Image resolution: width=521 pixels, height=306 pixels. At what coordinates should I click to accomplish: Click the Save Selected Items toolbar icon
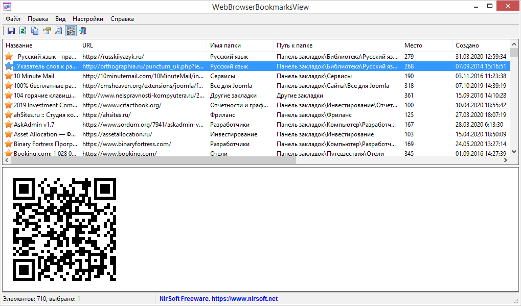11,31
